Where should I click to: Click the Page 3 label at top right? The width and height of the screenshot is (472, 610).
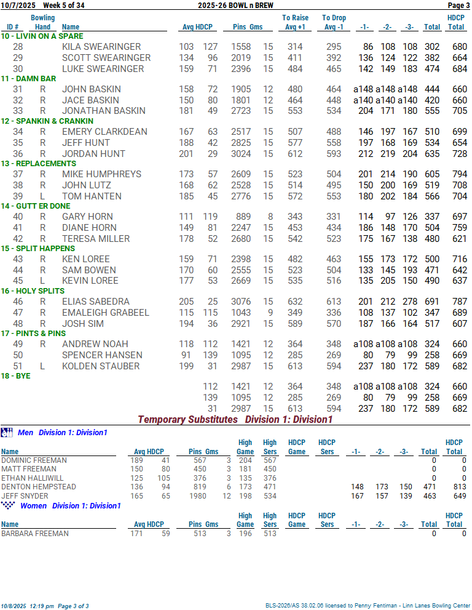pyautogui.click(x=458, y=6)
